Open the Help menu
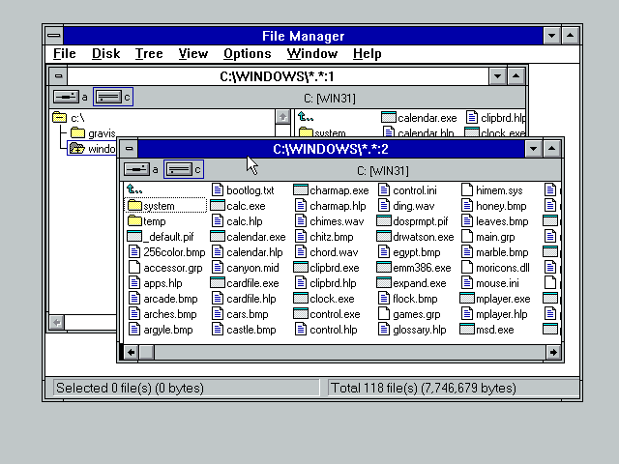 [x=368, y=54]
